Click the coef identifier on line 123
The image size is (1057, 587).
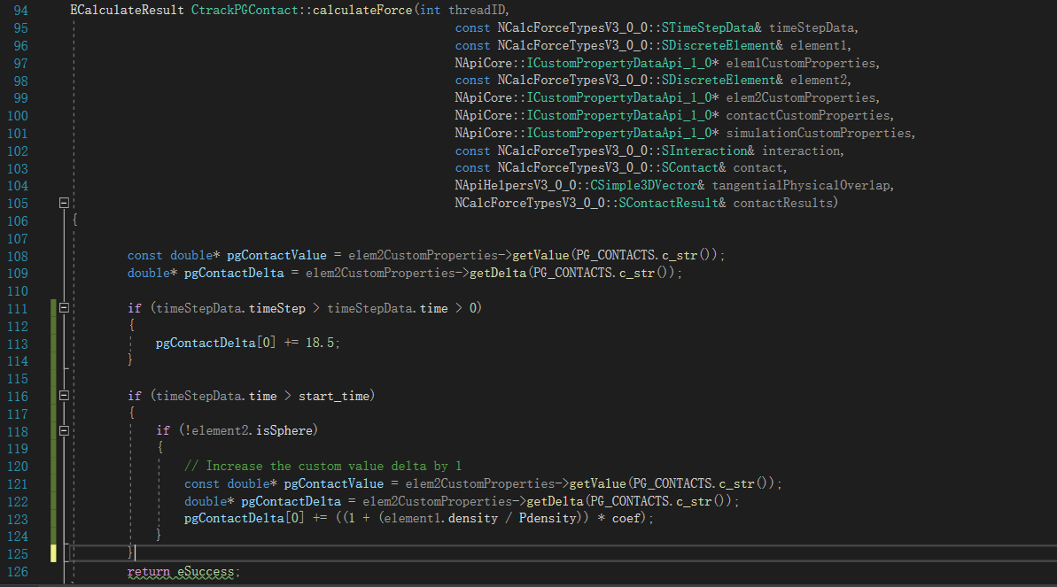[x=626, y=518]
